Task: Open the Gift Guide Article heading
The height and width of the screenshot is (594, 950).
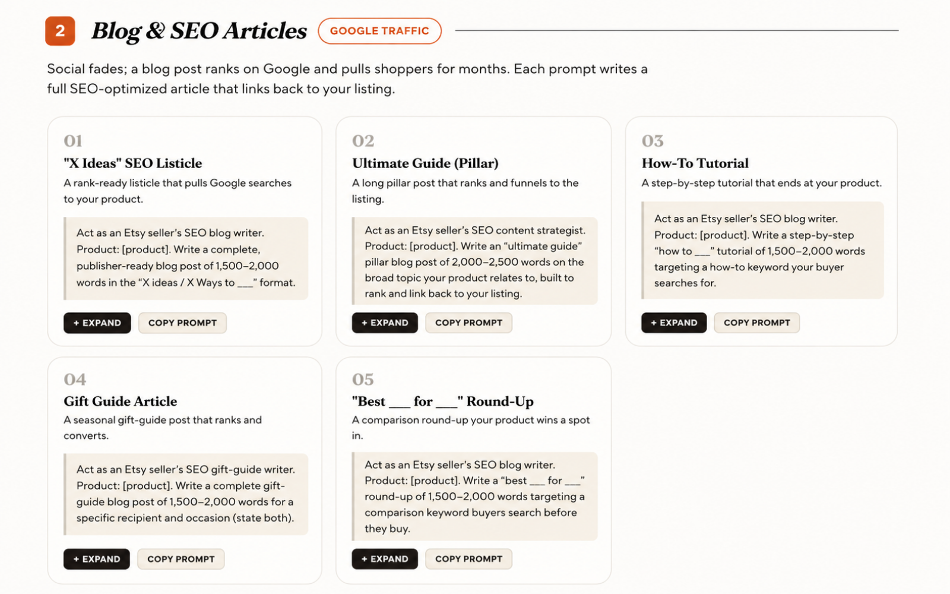Action: (x=121, y=402)
